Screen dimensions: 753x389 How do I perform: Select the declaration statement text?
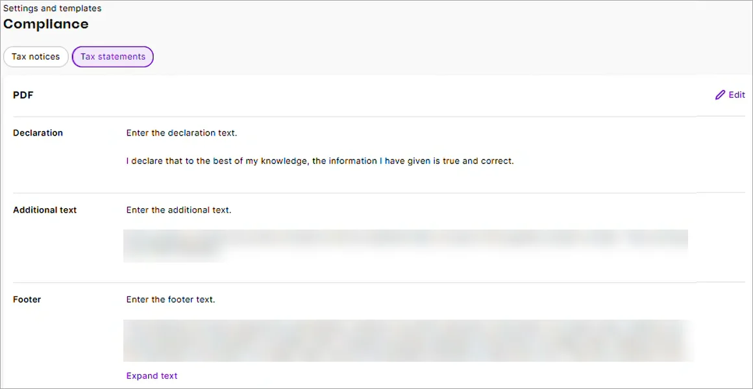(x=319, y=161)
